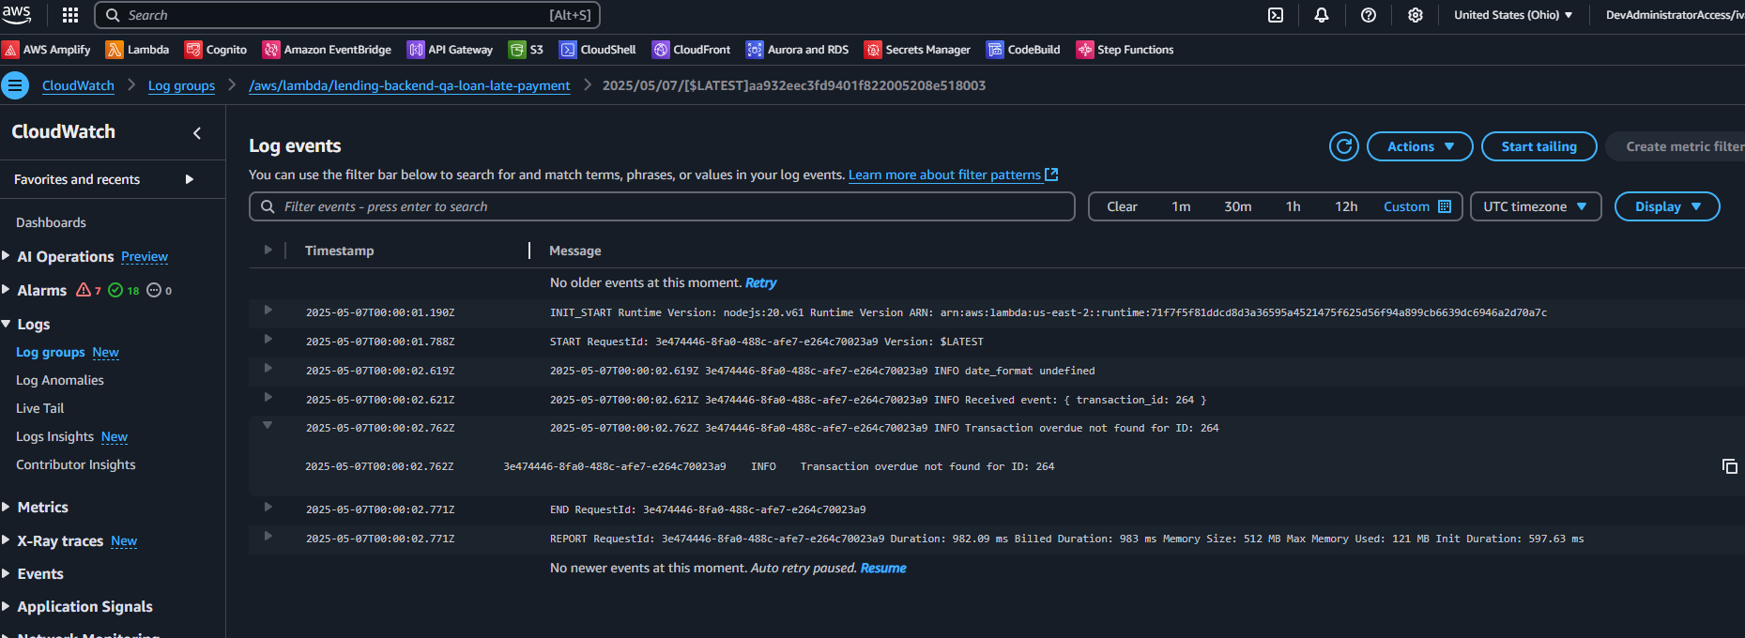Open the notifications bell
The width and height of the screenshot is (1745, 638).
(x=1322, y=15)
